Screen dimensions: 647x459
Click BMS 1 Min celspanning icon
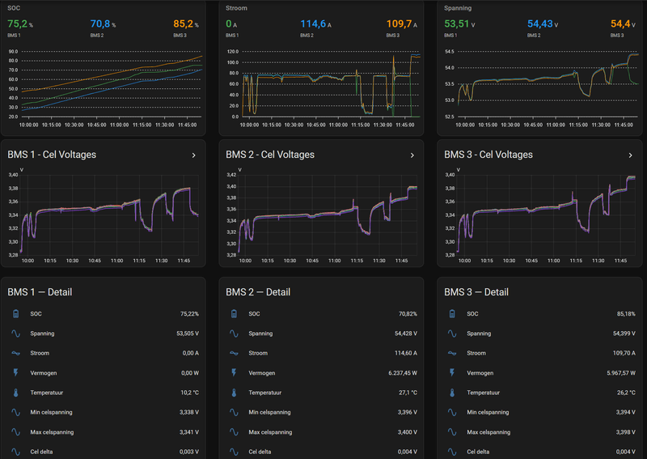(x=15, y=412)
